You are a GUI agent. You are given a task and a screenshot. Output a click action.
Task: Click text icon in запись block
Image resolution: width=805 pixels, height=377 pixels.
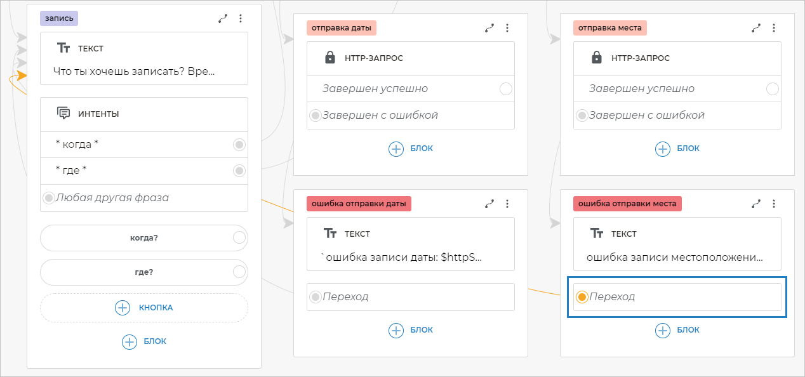click(63, 48)
